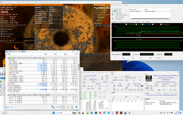Switch to the Clocks tab

click(138, 22)
